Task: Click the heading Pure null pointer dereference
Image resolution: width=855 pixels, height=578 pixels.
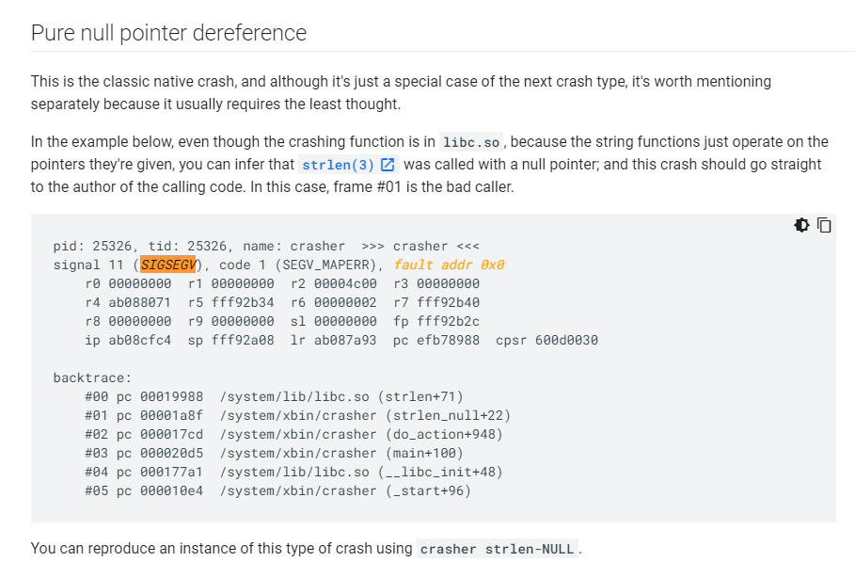Action: click(x=168, y=32)
